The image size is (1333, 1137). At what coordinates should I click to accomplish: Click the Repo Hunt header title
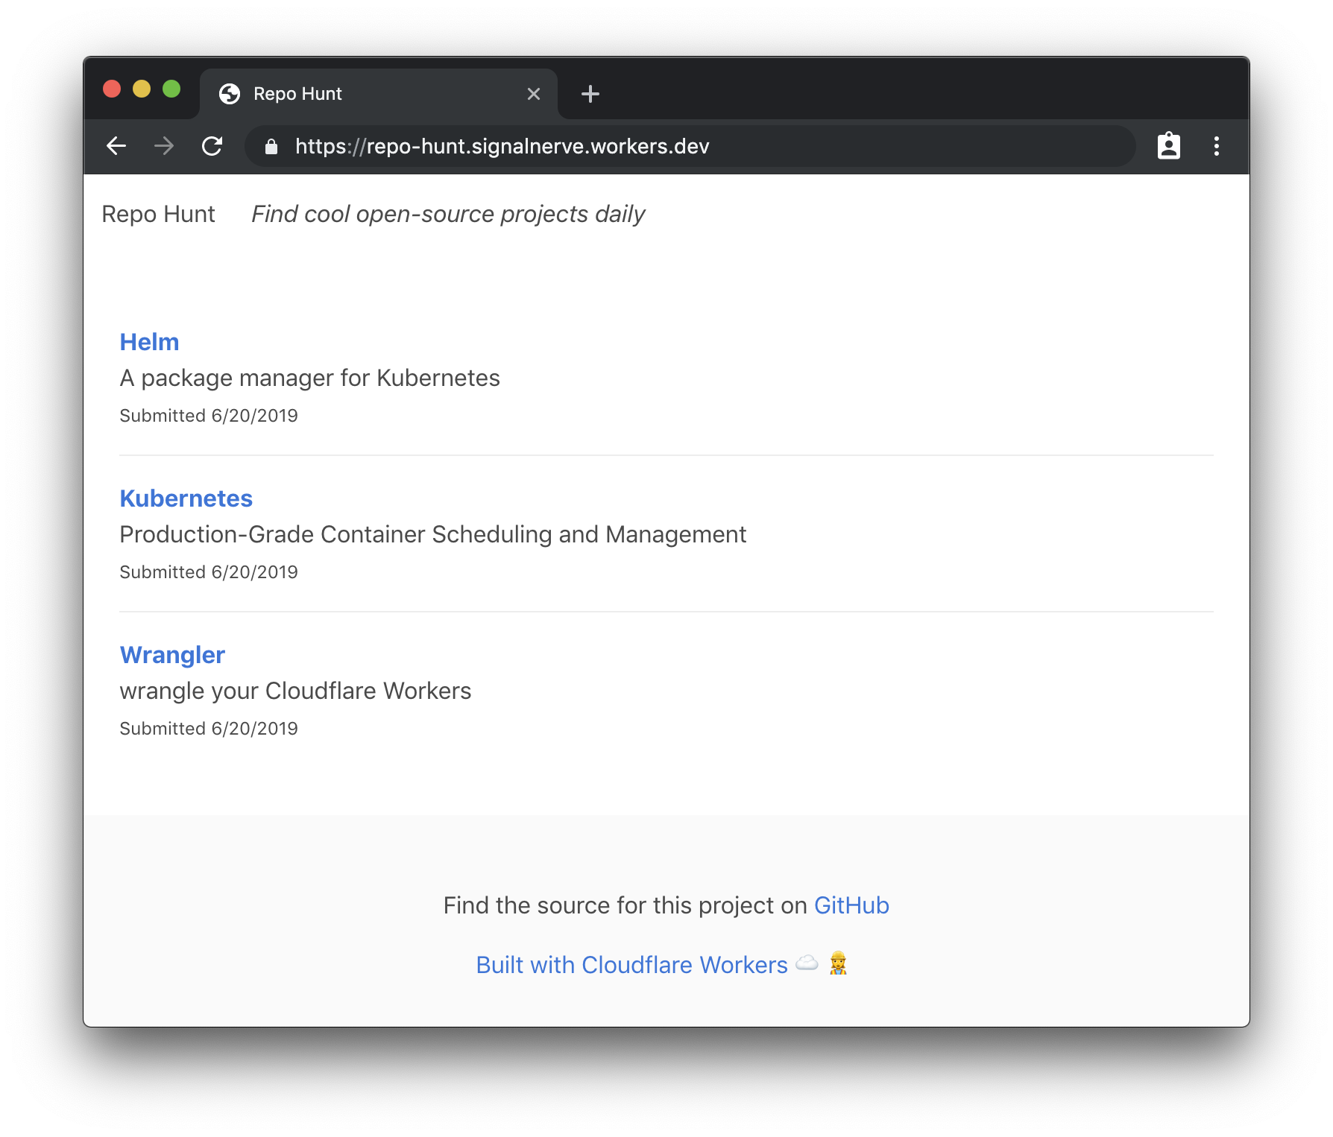point(158,214)
